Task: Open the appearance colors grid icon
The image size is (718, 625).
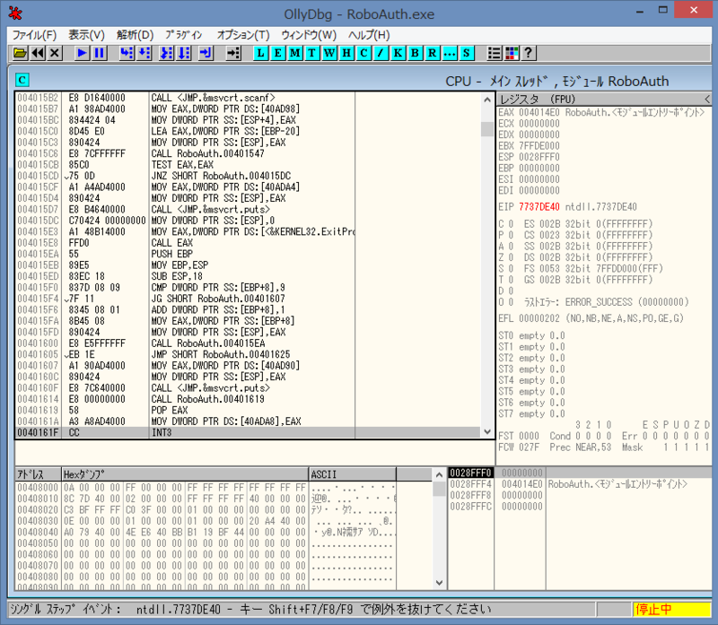Action: click(512, 53)
